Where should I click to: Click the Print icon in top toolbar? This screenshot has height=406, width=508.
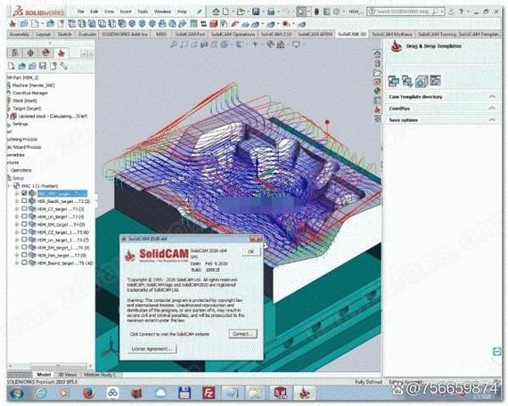click(x=271, y=12)
